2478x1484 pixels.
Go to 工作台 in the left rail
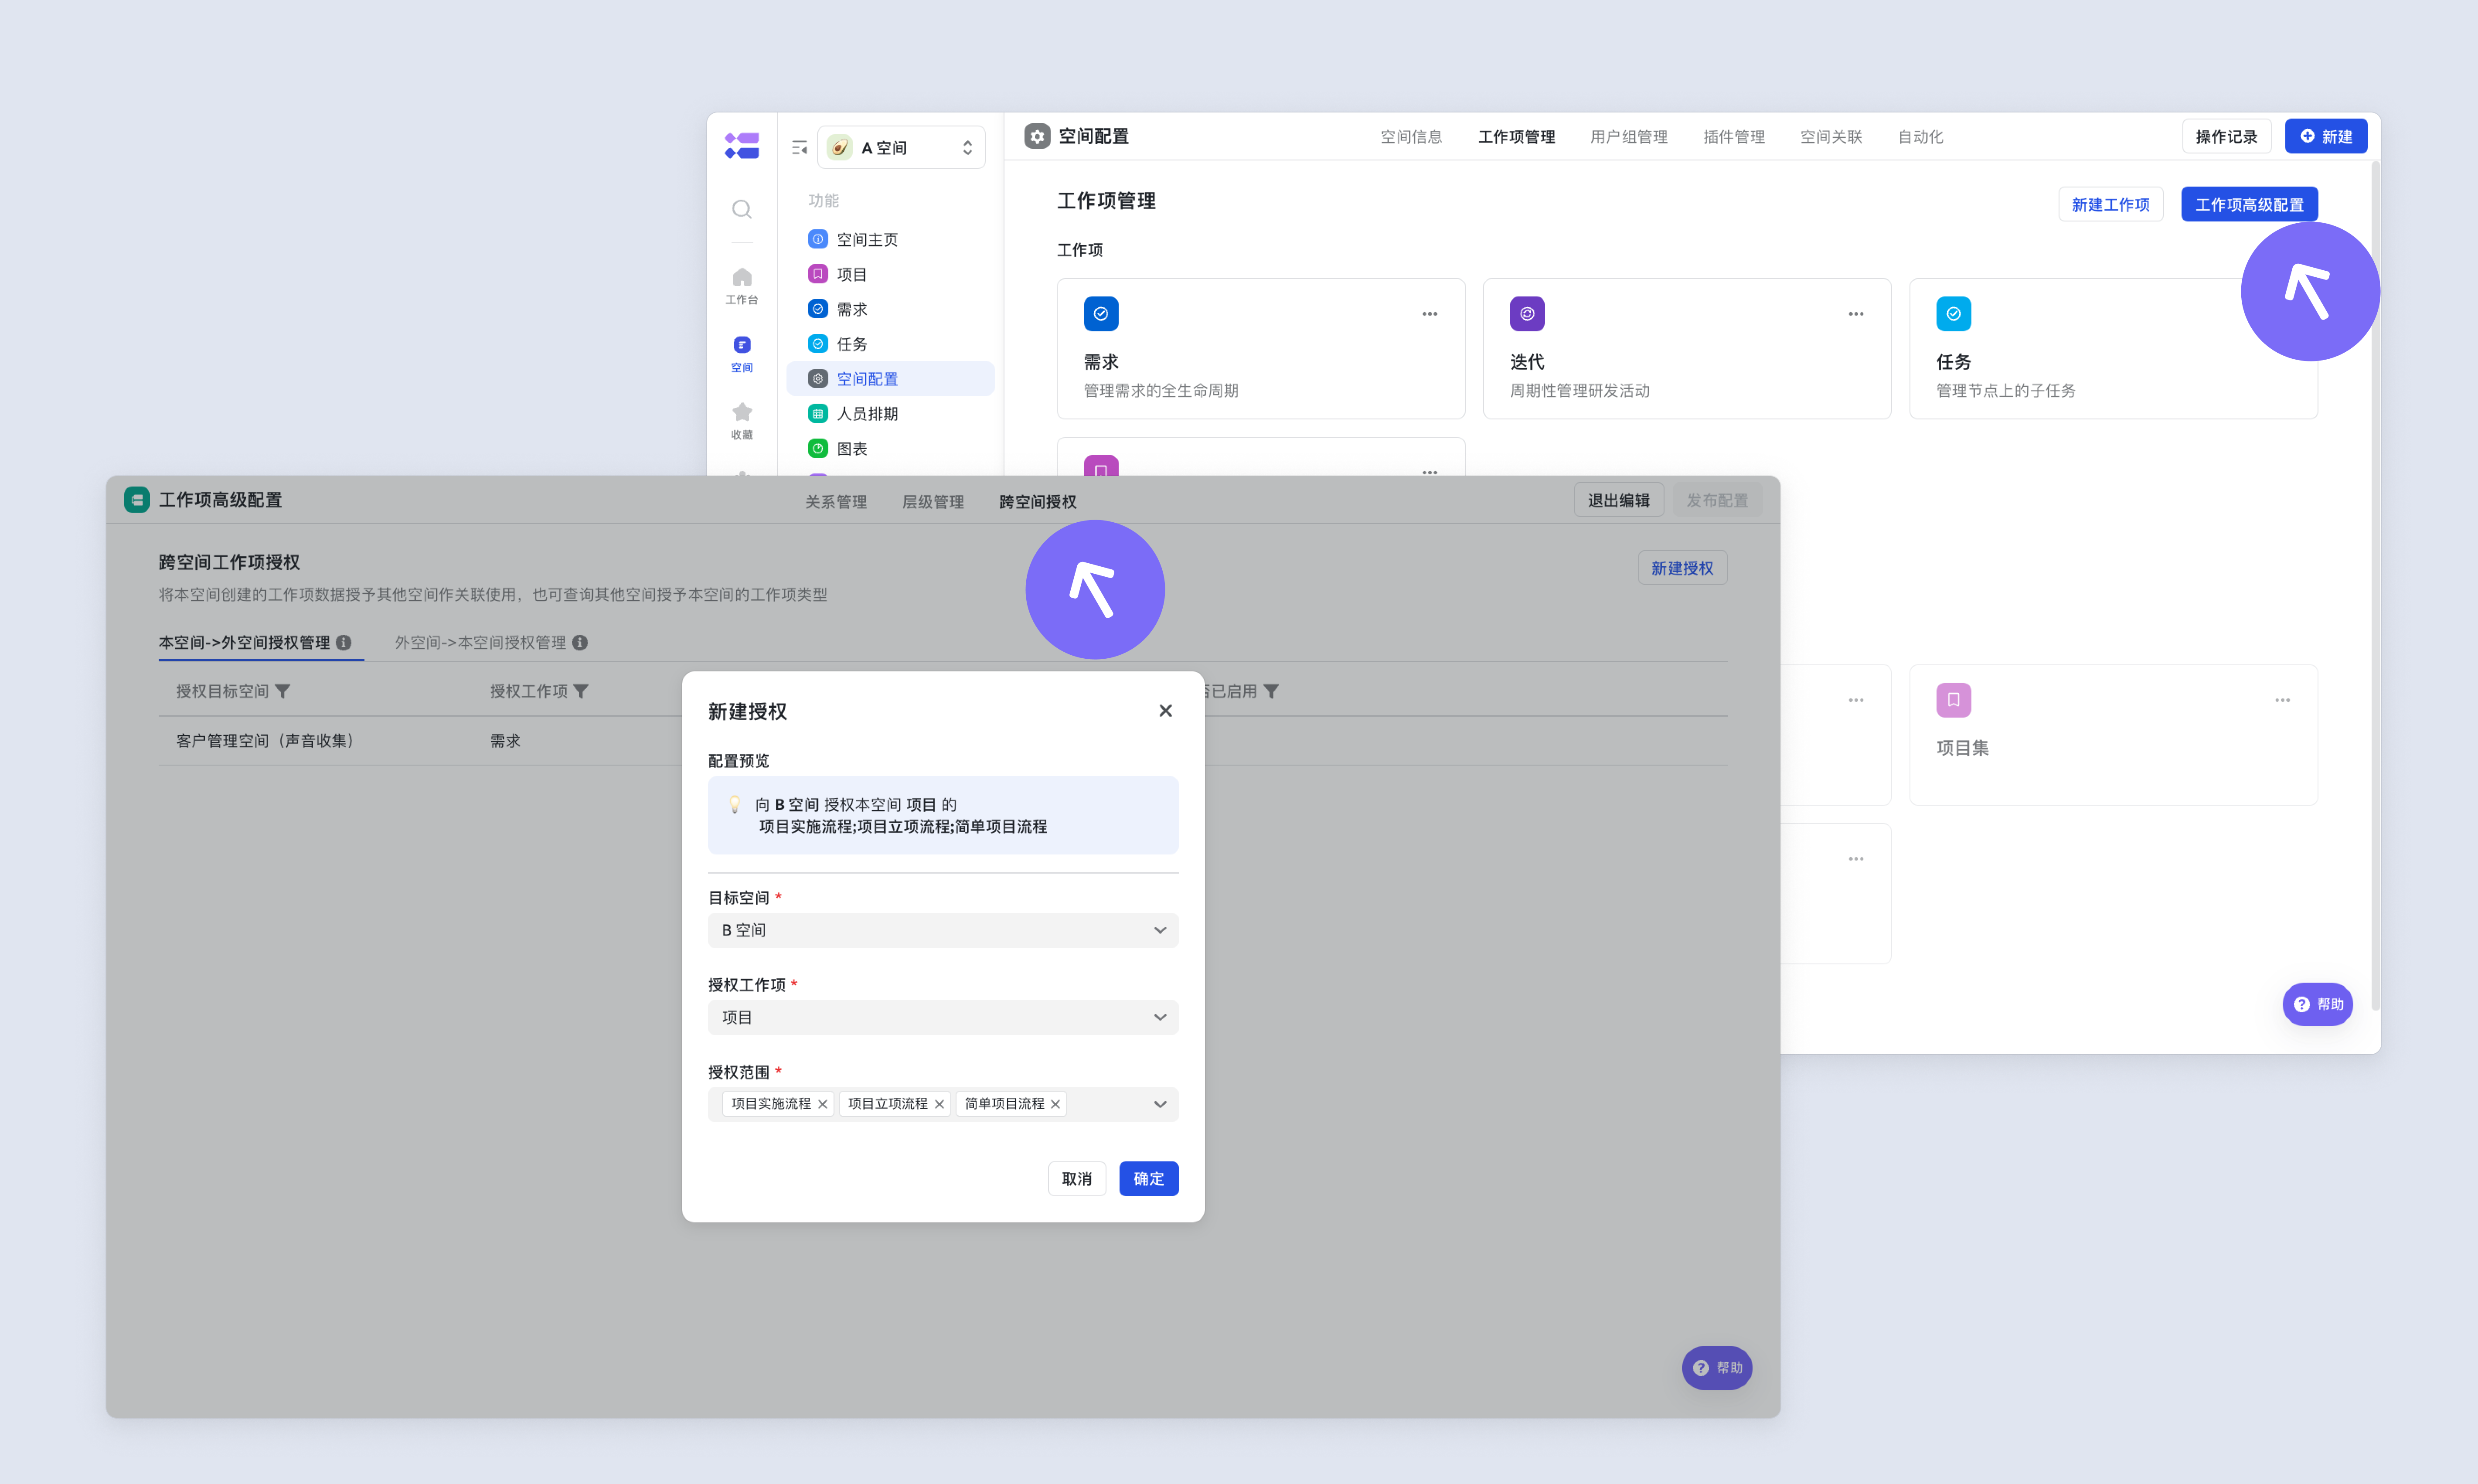coord(741,286)
